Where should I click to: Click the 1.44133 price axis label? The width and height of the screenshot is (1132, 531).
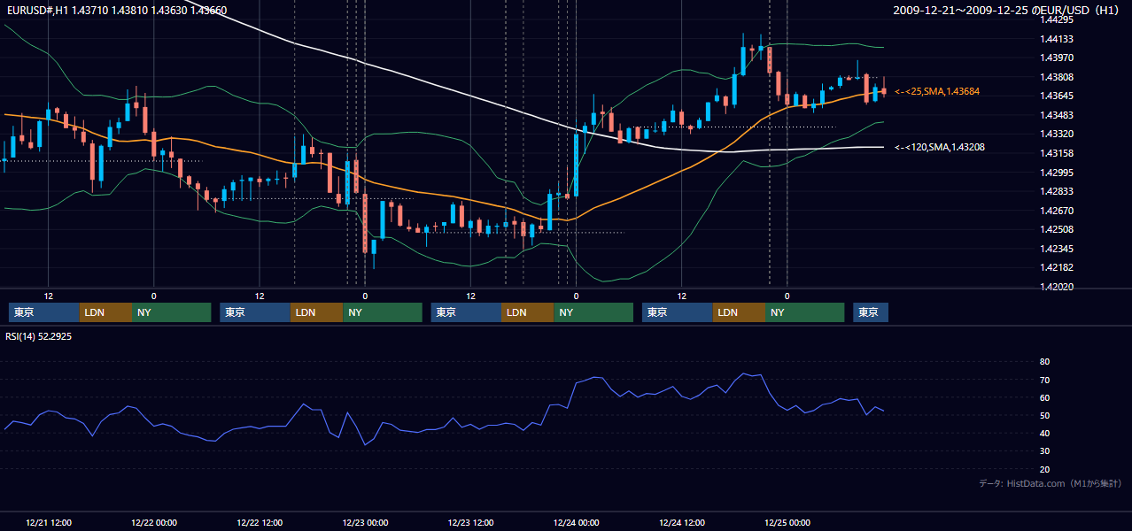click(x=1057, y=39)
